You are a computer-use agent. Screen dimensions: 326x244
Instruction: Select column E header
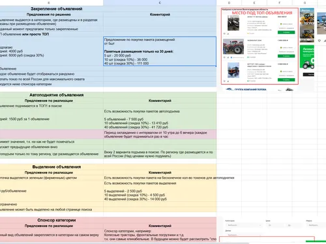(254, 3)
